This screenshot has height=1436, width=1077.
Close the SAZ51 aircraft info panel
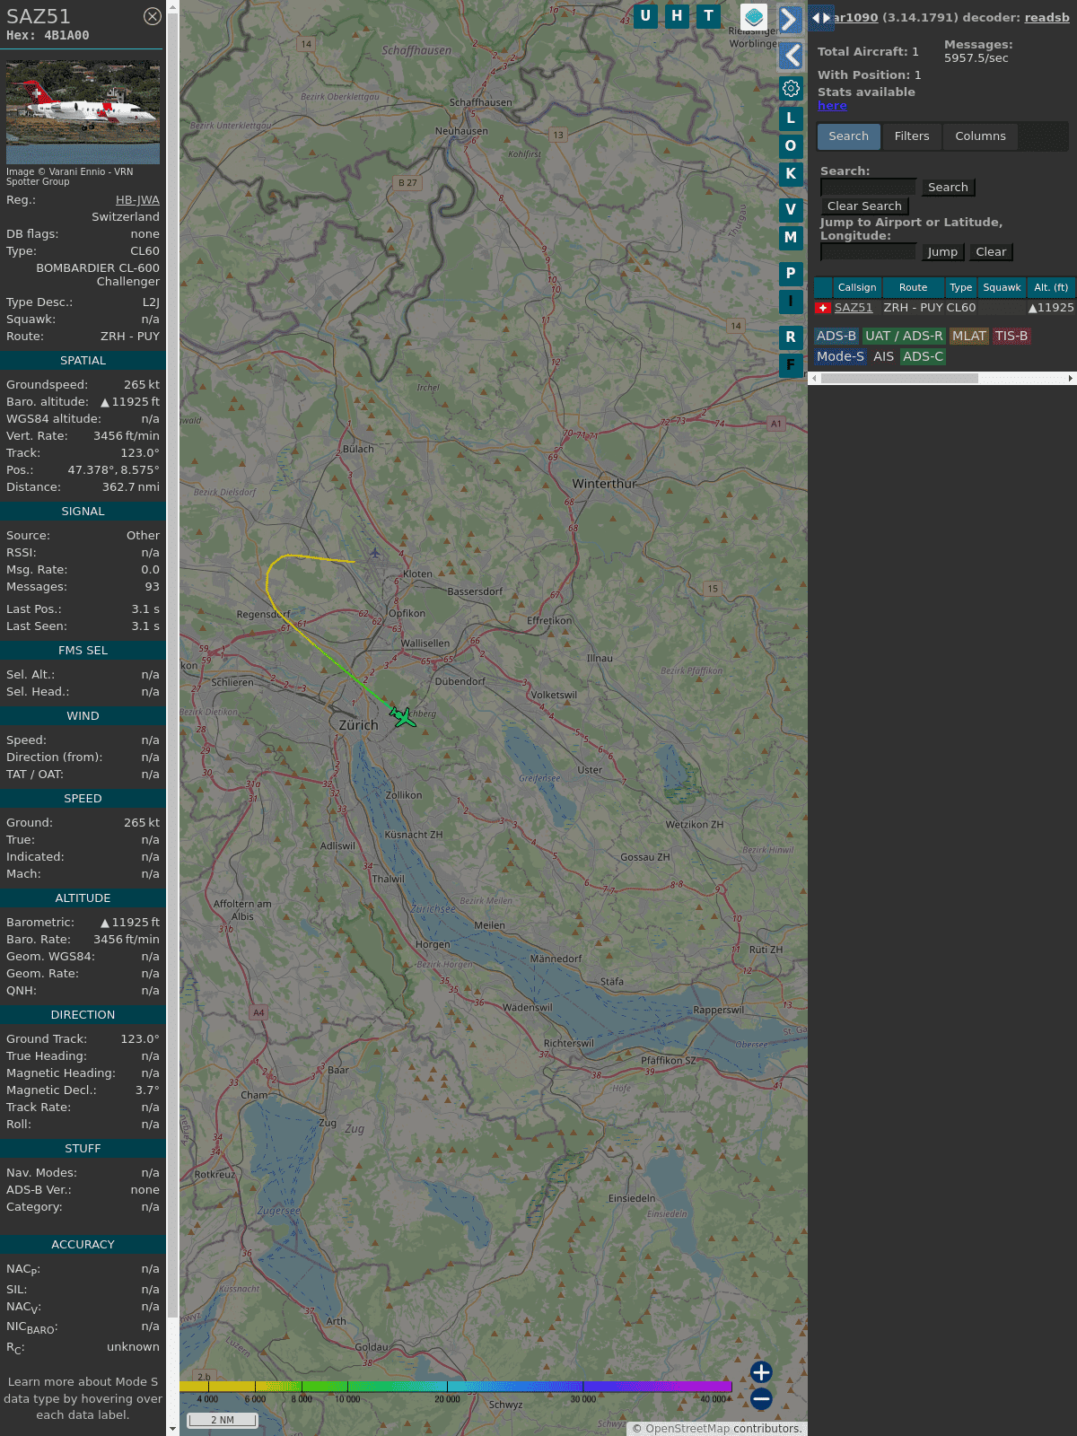click(x=153, y=16)
